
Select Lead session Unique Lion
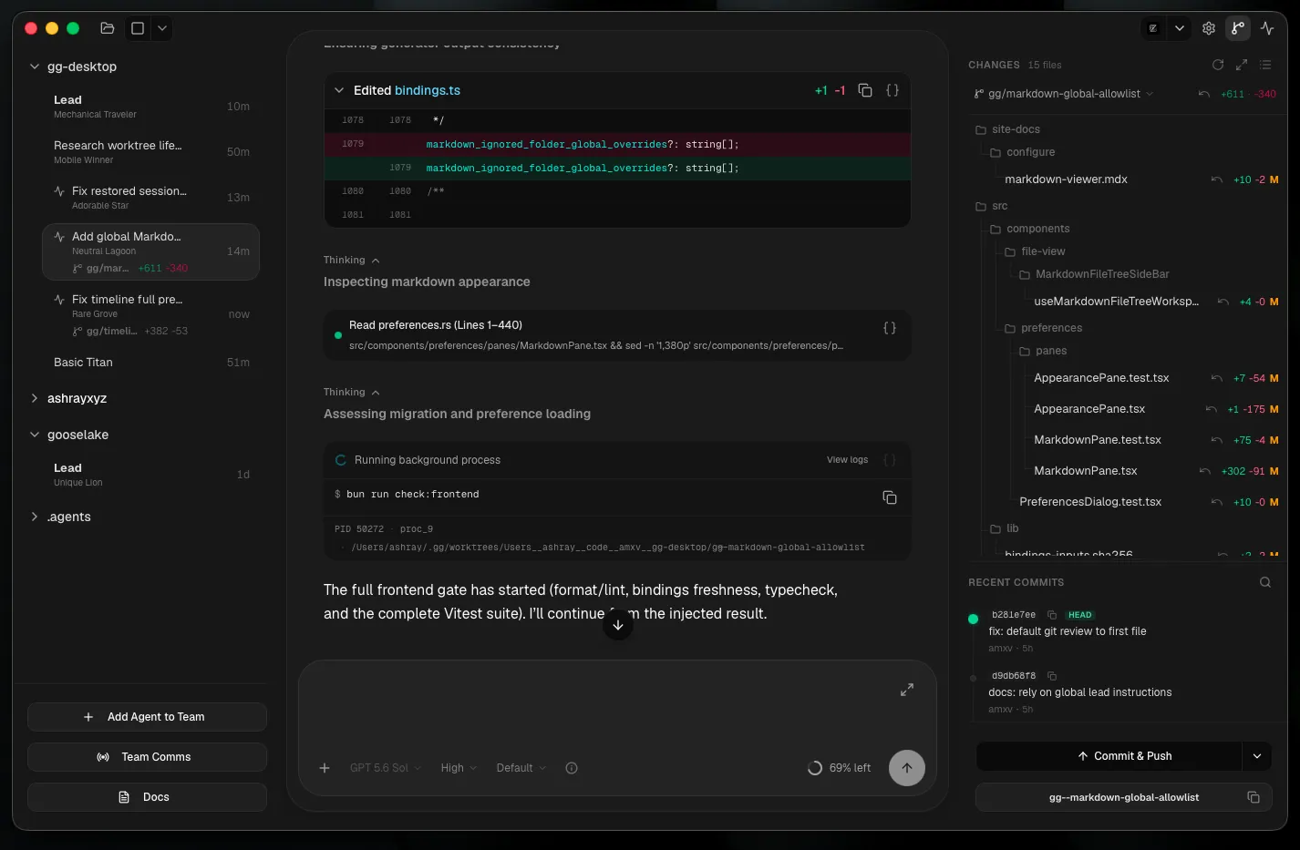tap(150, 475)
